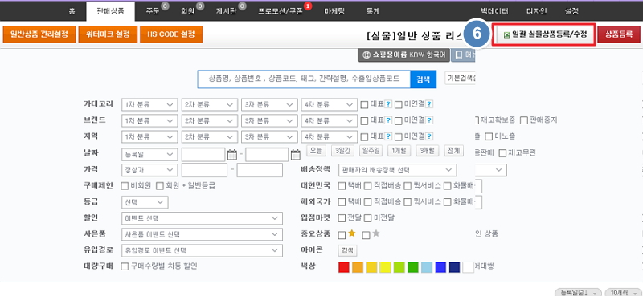This screenshot has width=643, height=296.
Task: Enable 구매수량별 차등 할인 checkbox
Action: pos(125,266)
